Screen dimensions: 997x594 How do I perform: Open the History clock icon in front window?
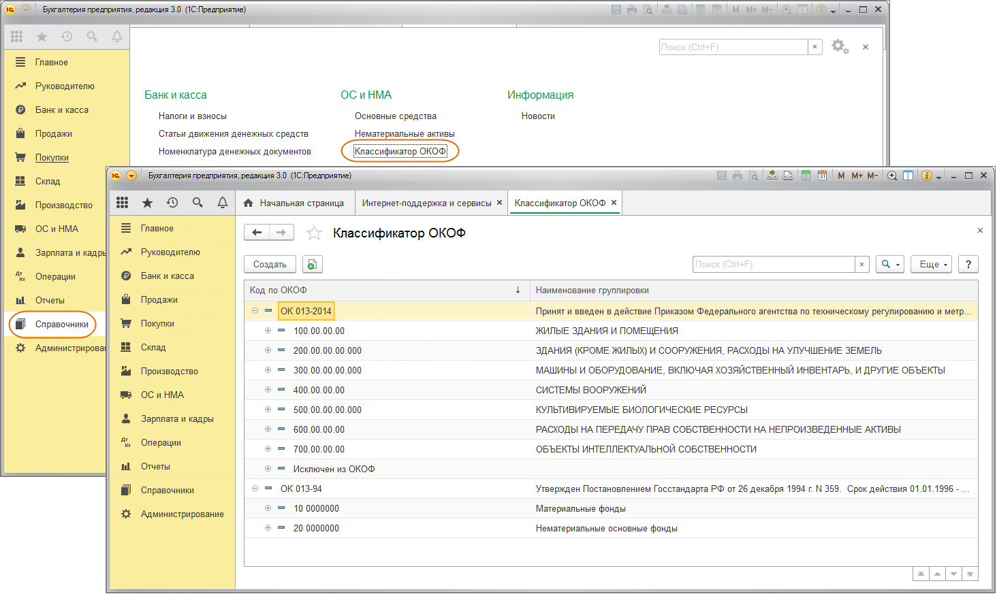[172, 203]
